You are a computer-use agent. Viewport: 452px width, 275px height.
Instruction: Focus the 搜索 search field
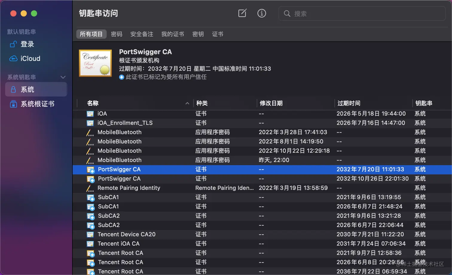tap(362, 13)
